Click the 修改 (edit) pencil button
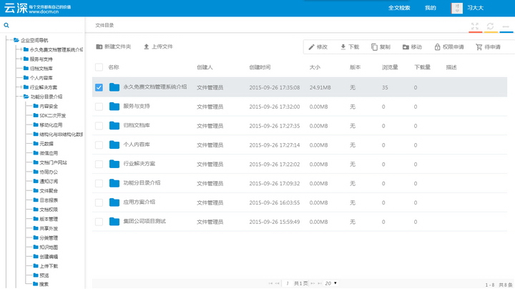The height and width of the screenshot is (289, 515). (x=318, y=47)
